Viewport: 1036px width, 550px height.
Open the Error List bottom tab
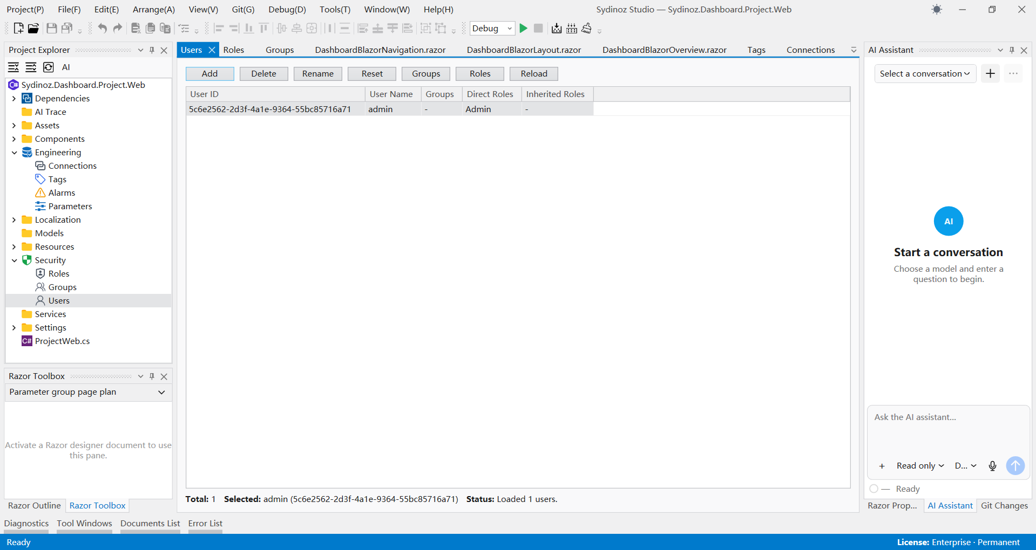tap(205, 524)
